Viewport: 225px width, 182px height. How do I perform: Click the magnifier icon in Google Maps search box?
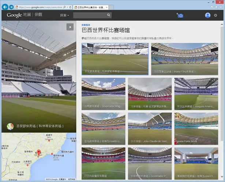coord(109,15)
